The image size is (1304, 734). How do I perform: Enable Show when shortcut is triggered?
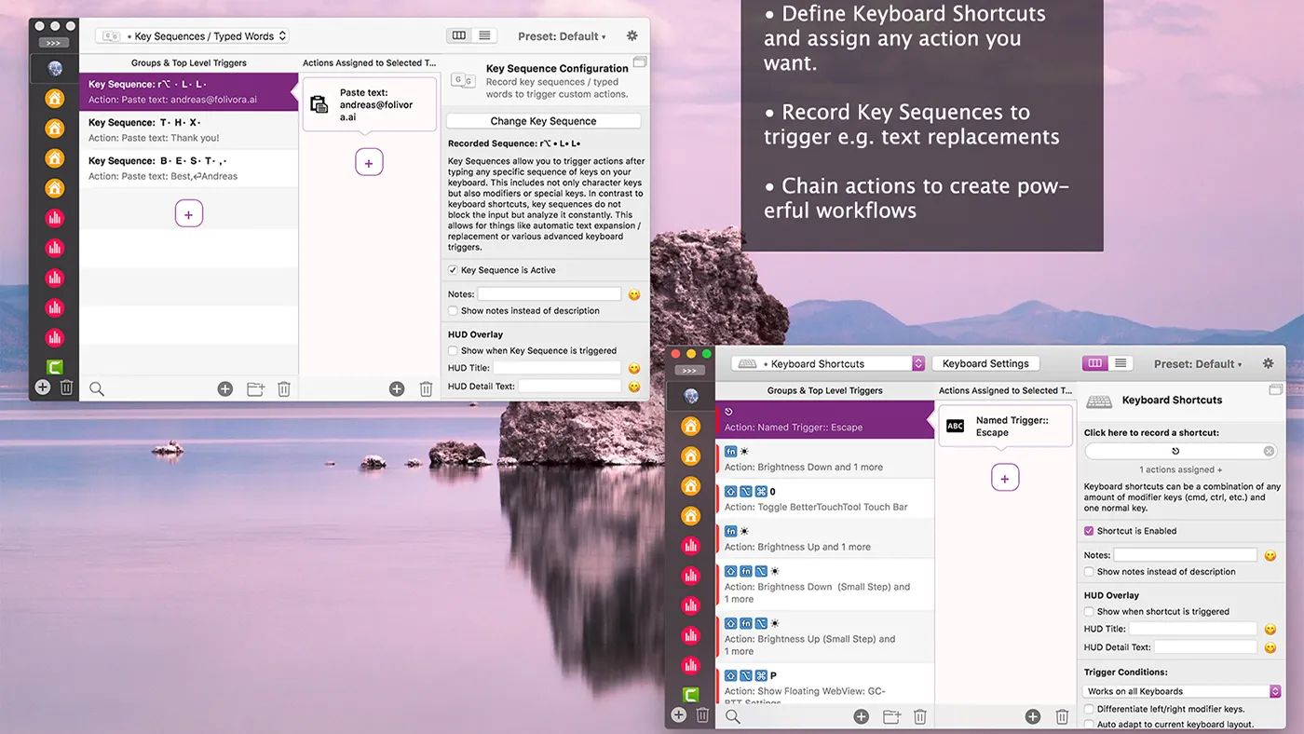point(1089,611)
